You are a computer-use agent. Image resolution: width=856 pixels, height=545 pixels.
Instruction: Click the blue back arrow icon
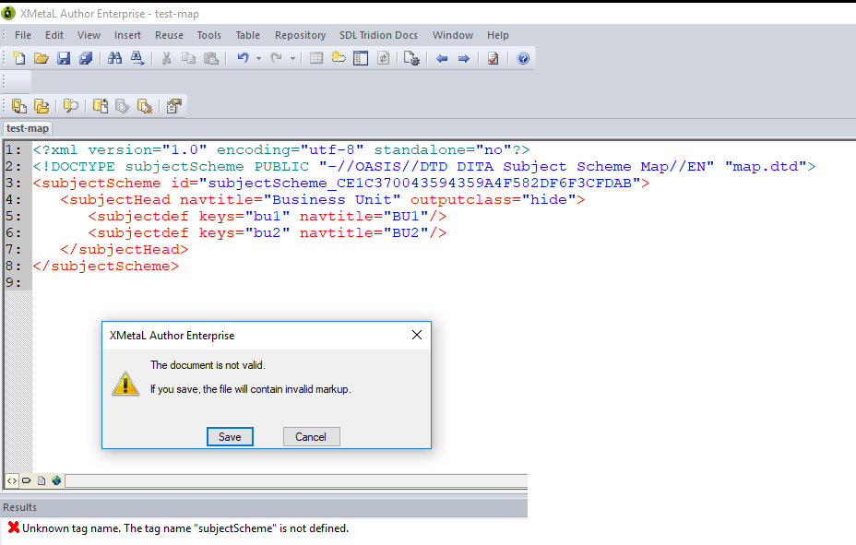click(x=442, y=58)
